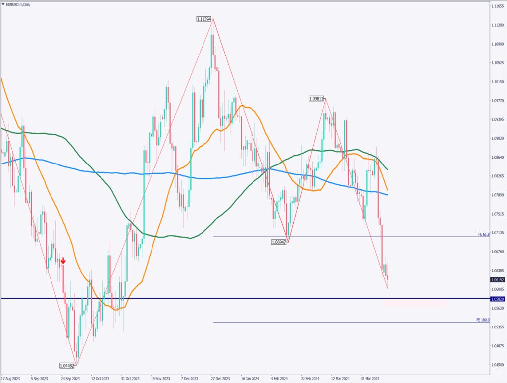Click the 1.11394 peak price label
This screenshot has width=507, height=383.
point(204,19)
